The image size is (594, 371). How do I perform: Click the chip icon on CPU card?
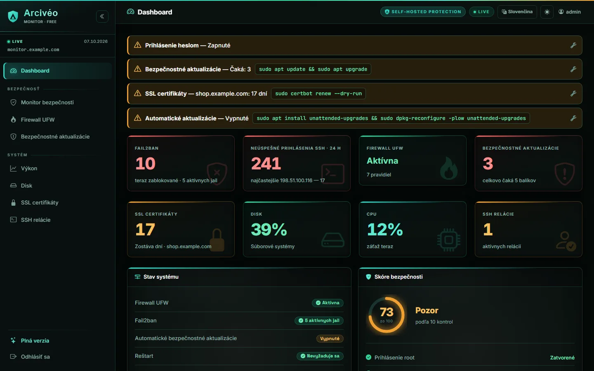[449, 240]
